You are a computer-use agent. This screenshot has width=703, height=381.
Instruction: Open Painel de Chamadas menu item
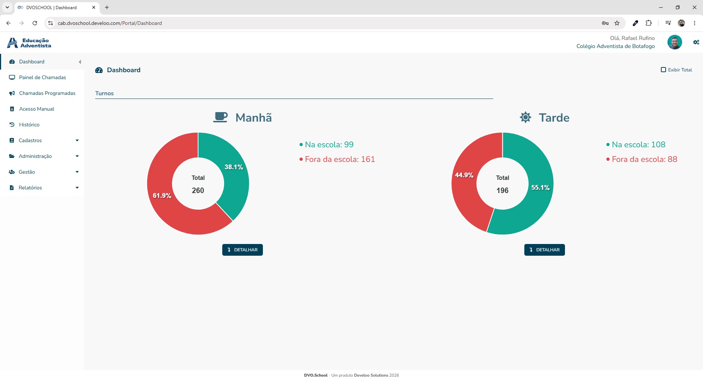tap(42, 77)
